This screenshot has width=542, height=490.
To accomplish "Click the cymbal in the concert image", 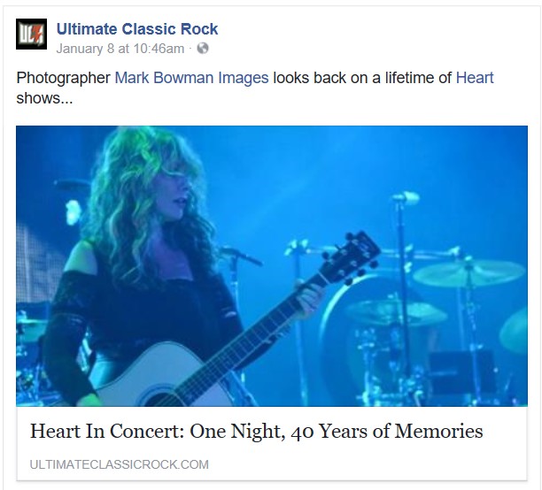I will click(469, 272).
